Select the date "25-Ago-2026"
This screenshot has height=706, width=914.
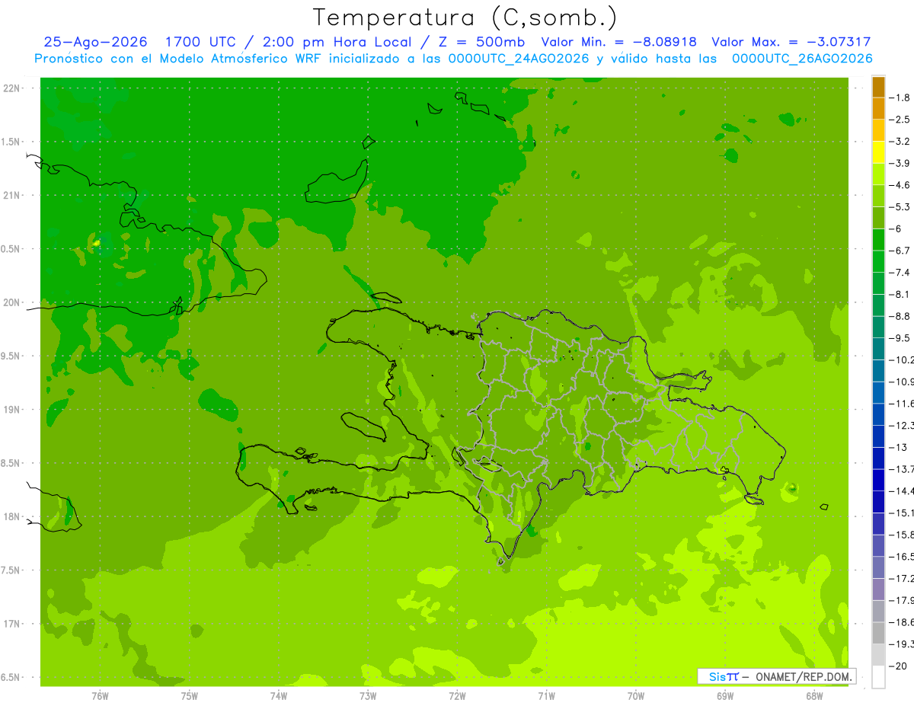click(x=96, y=42)
